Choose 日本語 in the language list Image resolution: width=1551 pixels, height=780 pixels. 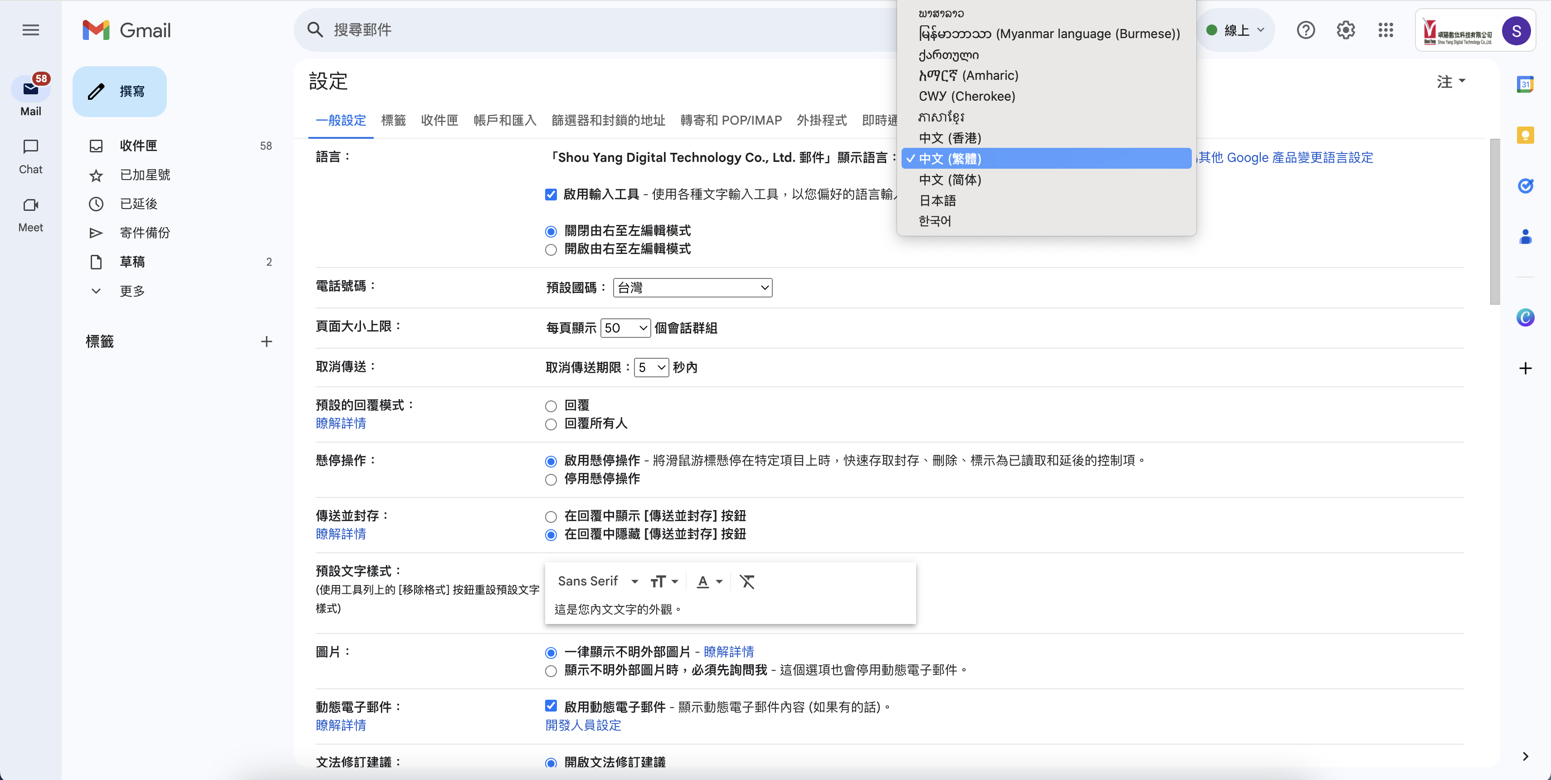(937, 200)
